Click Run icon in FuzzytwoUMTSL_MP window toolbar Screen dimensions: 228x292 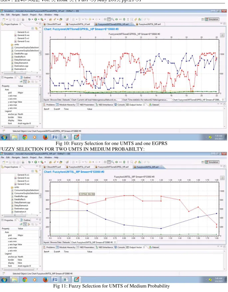tap(35, 162)
